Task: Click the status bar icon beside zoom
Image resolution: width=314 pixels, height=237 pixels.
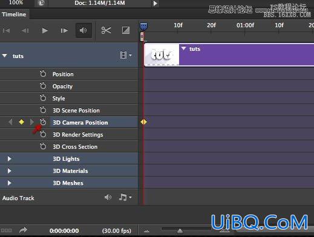Action: (41, 3)
